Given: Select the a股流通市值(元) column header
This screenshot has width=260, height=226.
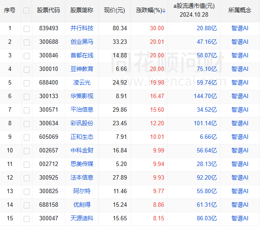Looking at the screenshot, I should click(194, 10).
